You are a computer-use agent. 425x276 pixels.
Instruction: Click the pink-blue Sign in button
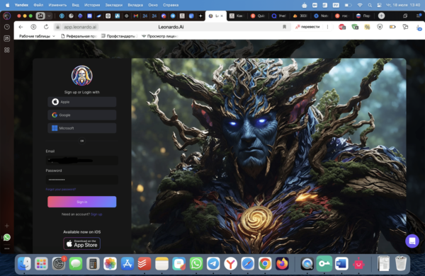click(x=82, y=202)
